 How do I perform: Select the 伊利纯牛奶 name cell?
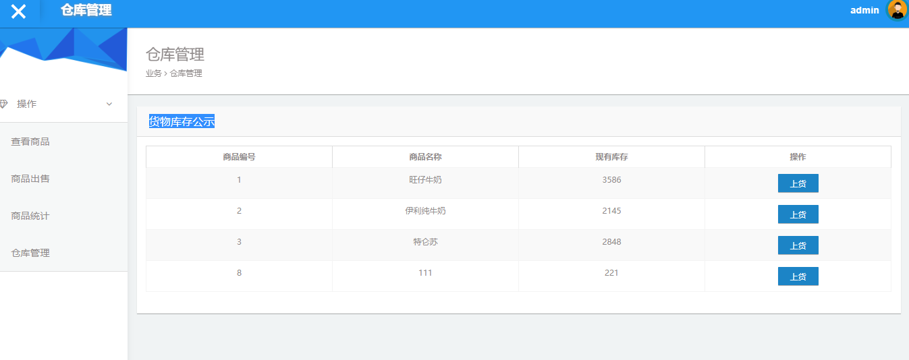(425, 214)
